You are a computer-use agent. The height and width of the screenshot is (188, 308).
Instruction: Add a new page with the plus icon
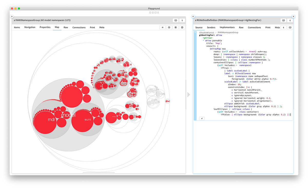(12, 16)
